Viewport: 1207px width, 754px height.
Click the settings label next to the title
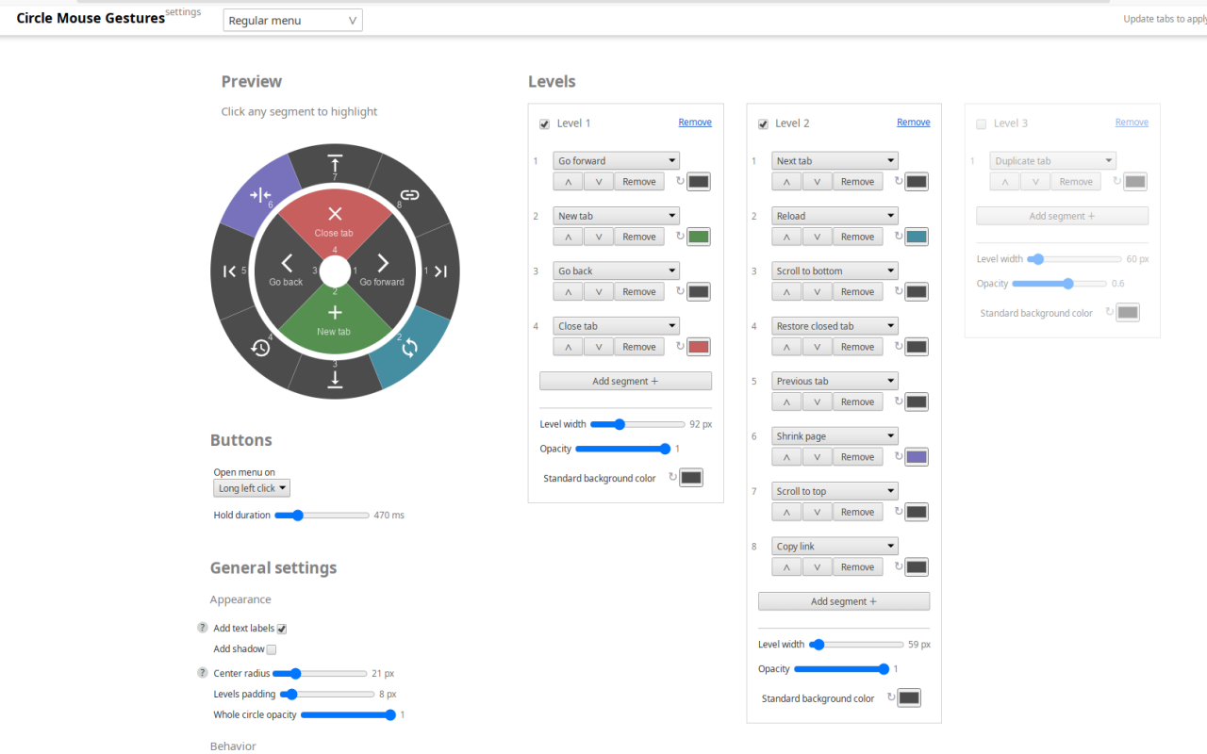183,11
